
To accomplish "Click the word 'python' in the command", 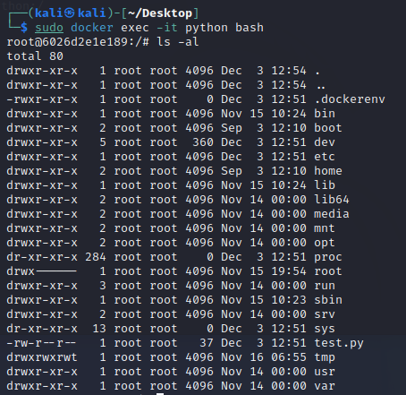I will pos(207,29).
